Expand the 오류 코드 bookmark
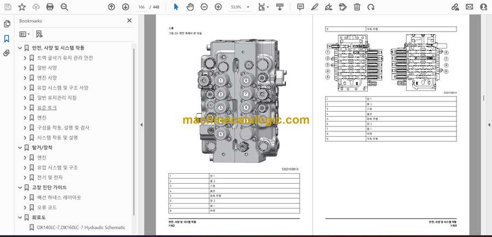 point(25,207)
